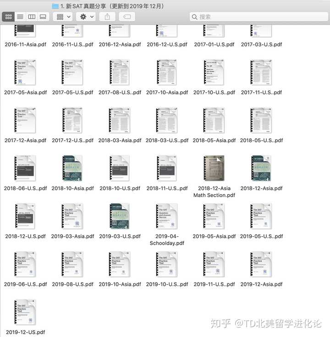The height and width of the screenshot is (337, 330).
Task: Click the 2019-05-Asia.pdf file name
Action: click(214, 236)
